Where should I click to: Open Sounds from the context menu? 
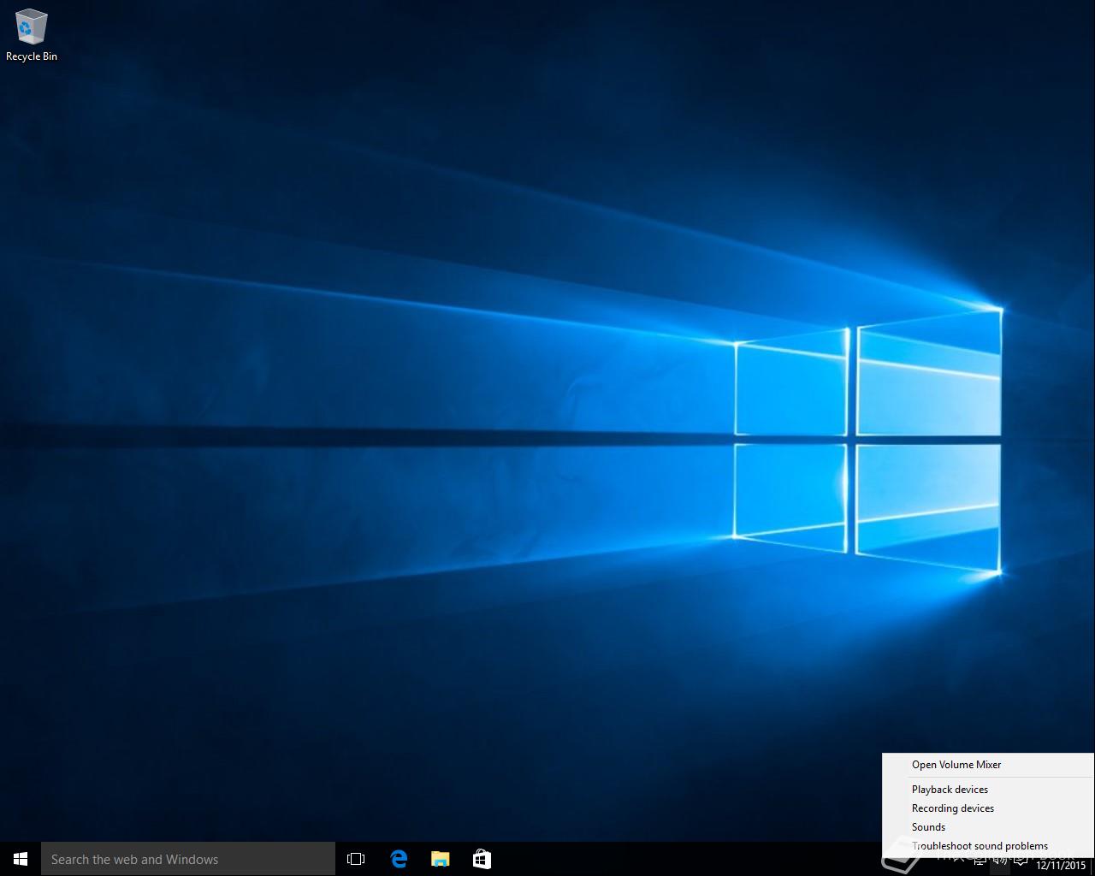[x=988, y=827]
